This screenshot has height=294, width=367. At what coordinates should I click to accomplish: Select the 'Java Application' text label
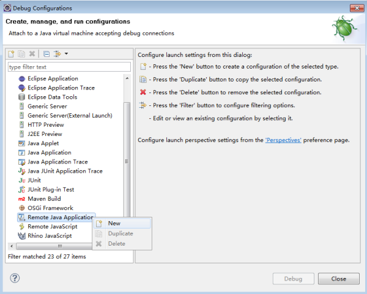50,153
